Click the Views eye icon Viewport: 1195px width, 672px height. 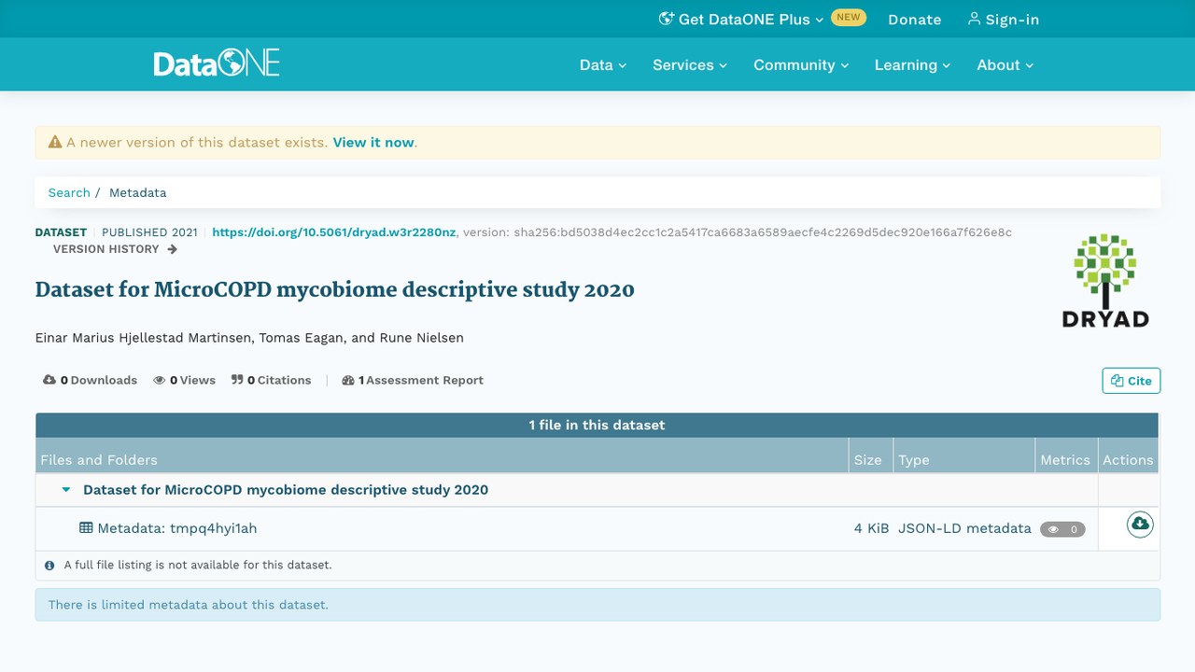160,380
